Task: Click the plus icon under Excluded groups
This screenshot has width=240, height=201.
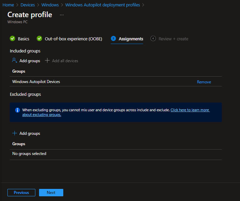Action: [14, 133]
